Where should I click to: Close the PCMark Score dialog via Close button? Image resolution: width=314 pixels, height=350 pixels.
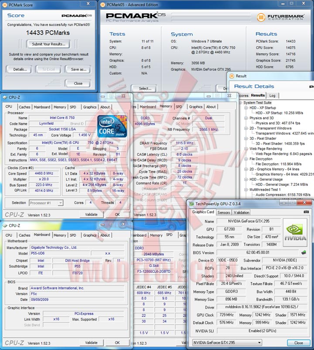click(x=78, y=84)
